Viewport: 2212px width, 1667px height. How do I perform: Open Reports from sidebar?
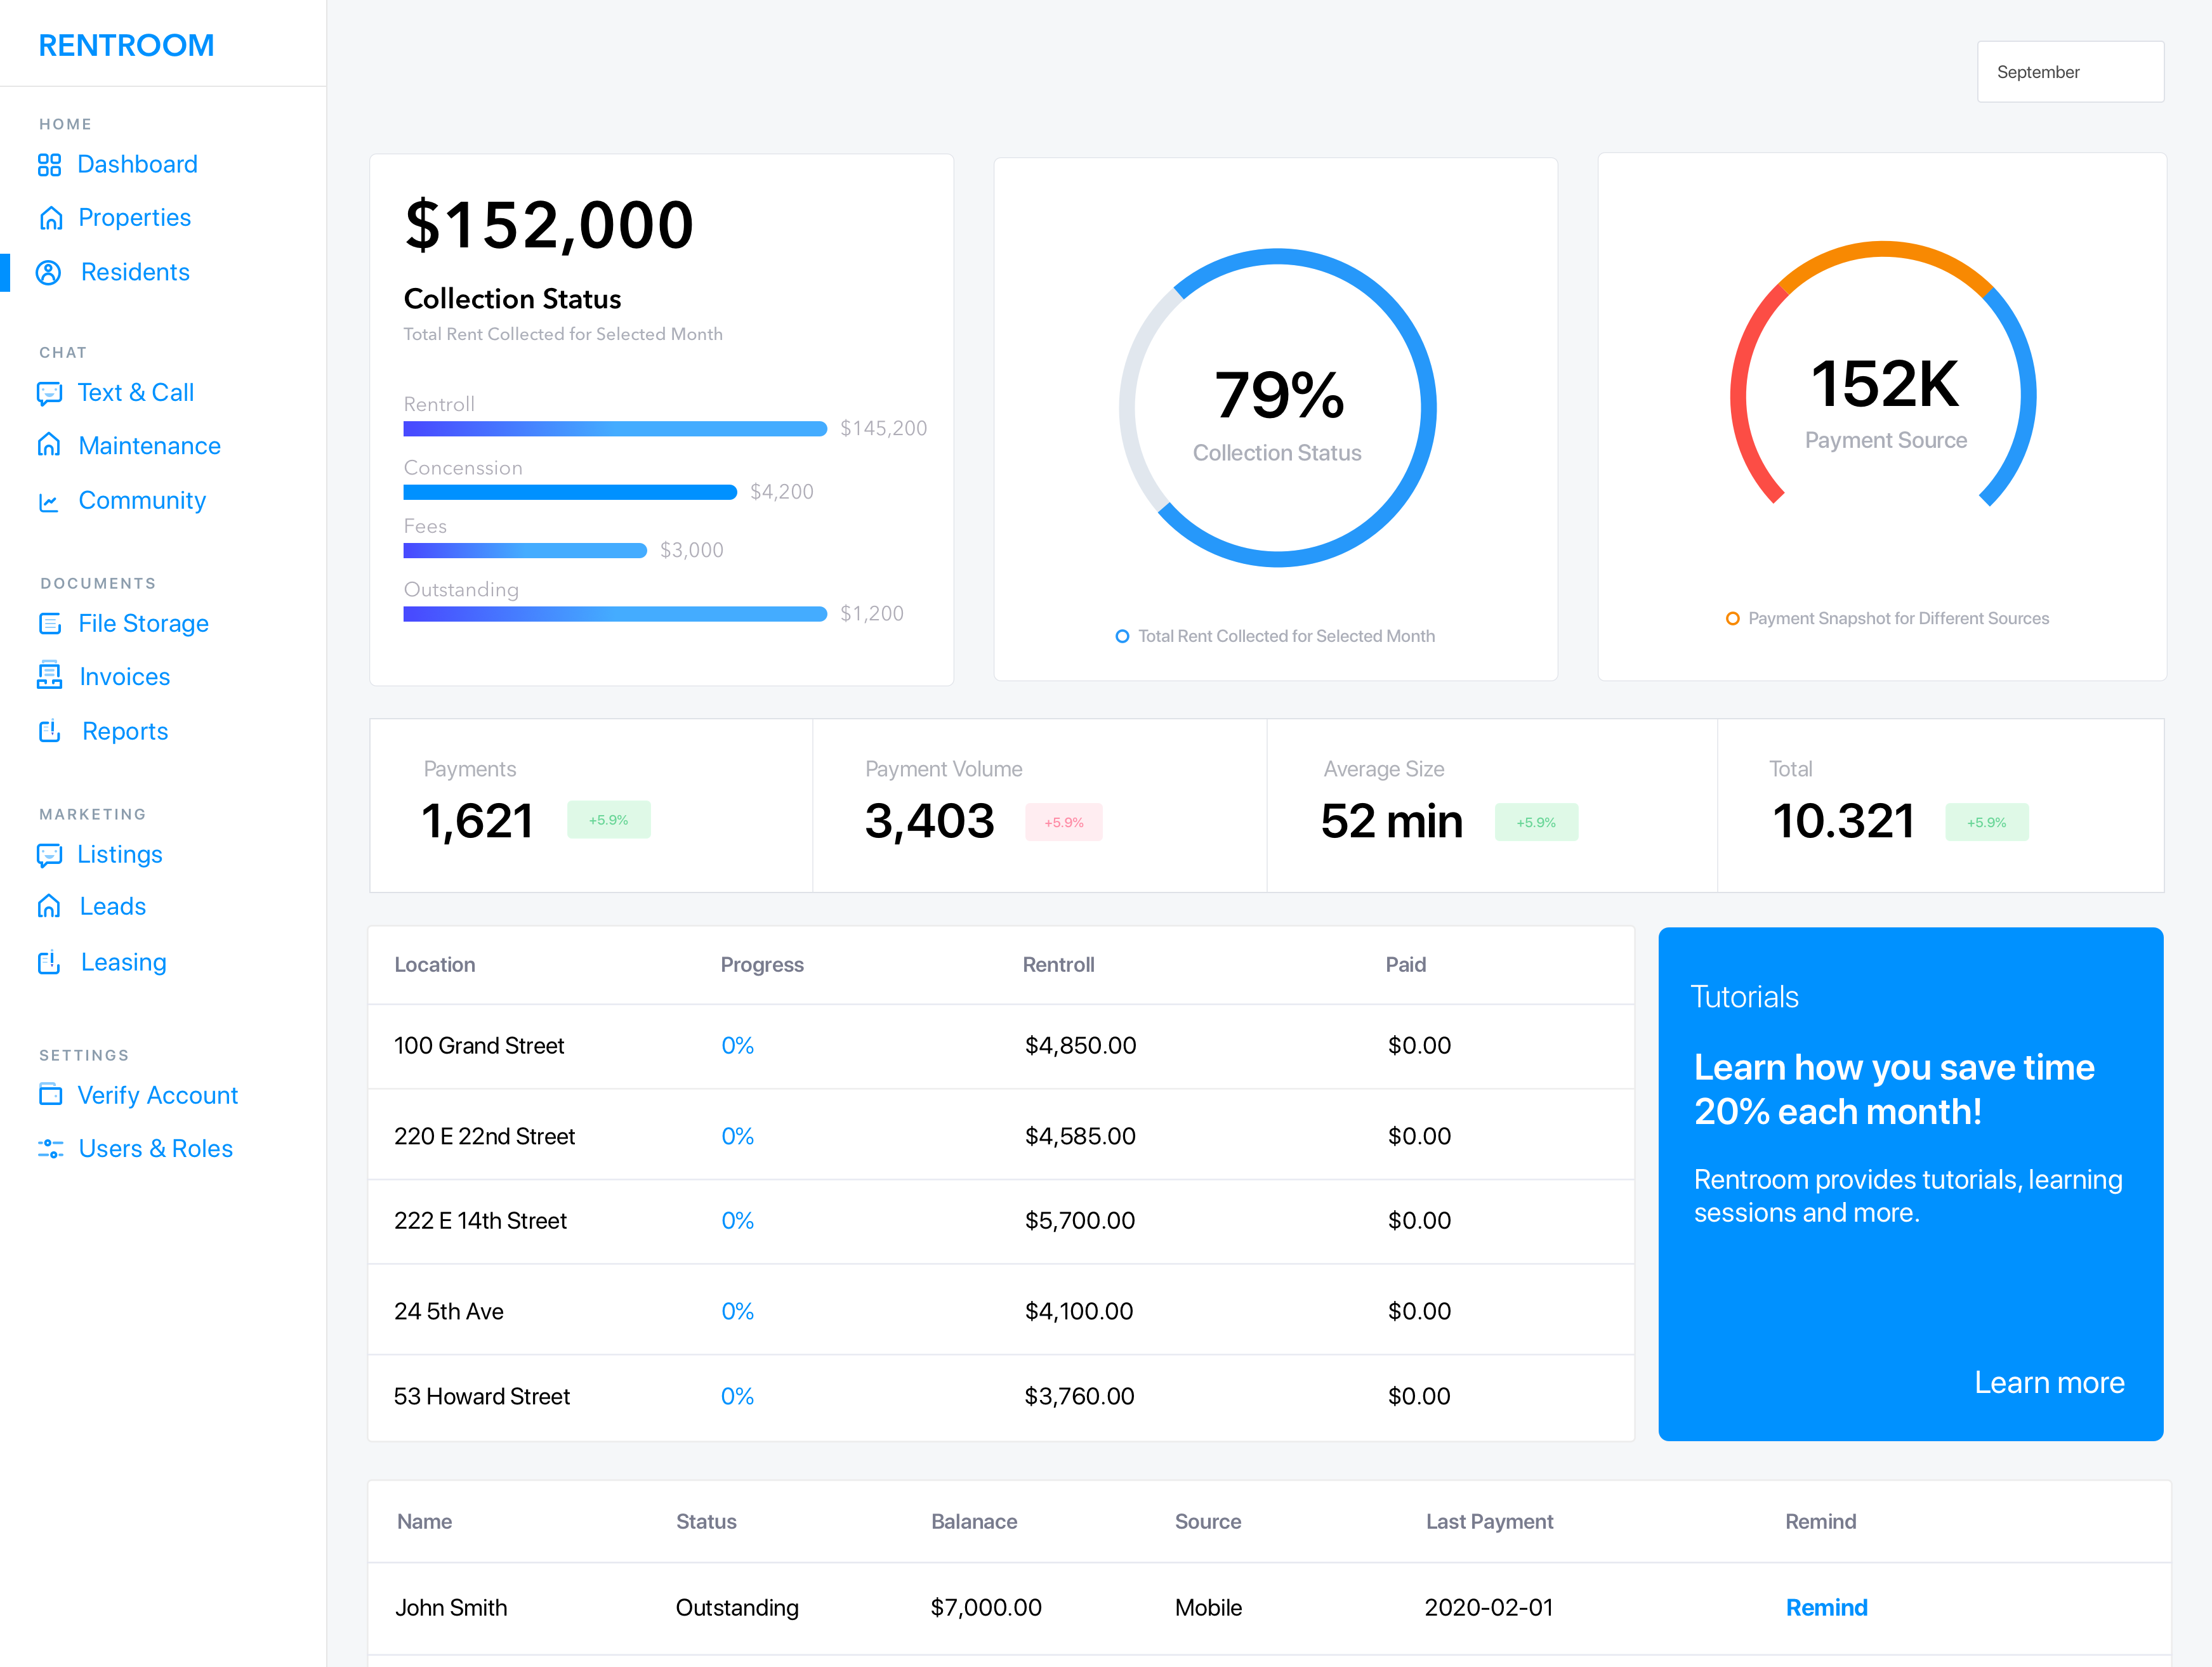click(125, 731)
